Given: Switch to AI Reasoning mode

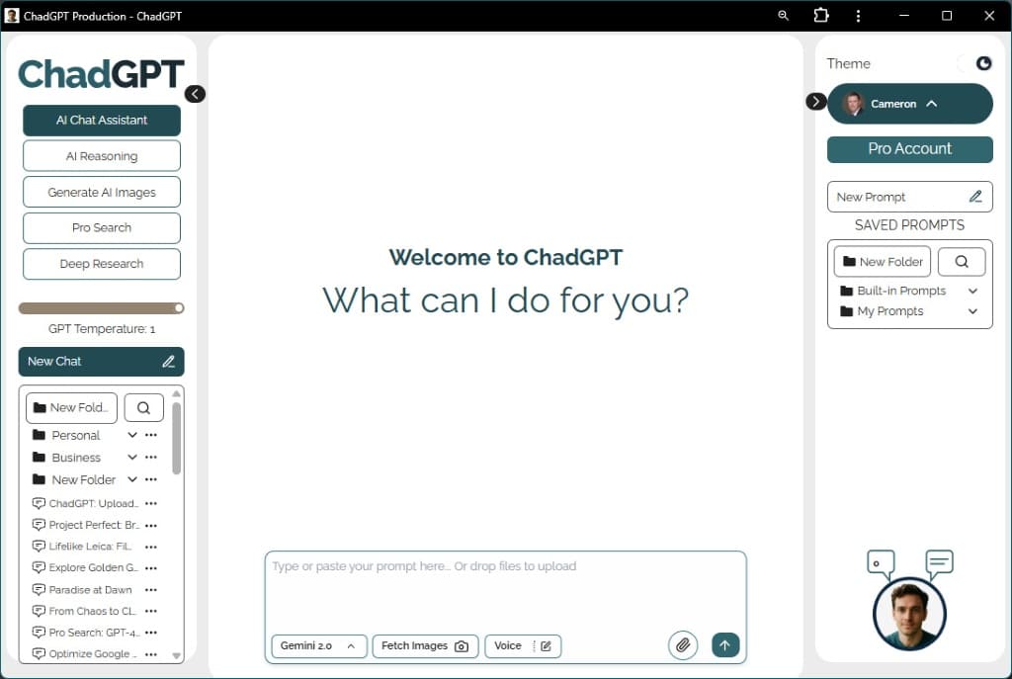Looking at the screenshot, I should click(102, 156).
